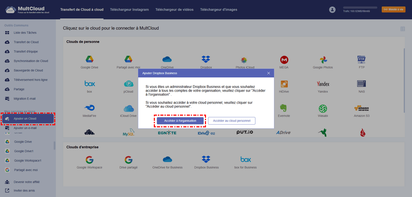Image resolution: width=412 pixels, height=197 pixels.
Task: Click Devenir notre affilié link
Action: (x=27, y=182)
